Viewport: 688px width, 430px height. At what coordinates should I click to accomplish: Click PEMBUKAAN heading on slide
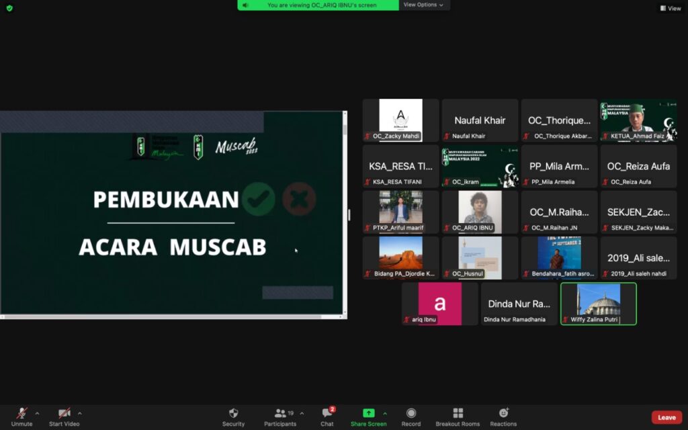coord(166,200)
